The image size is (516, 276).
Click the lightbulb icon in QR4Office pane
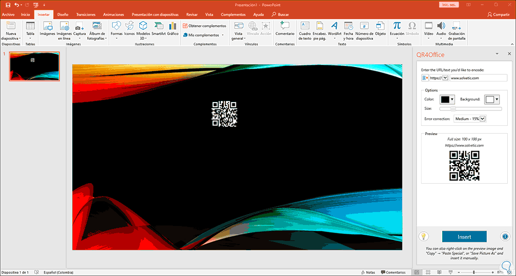(x=424, y=237)
